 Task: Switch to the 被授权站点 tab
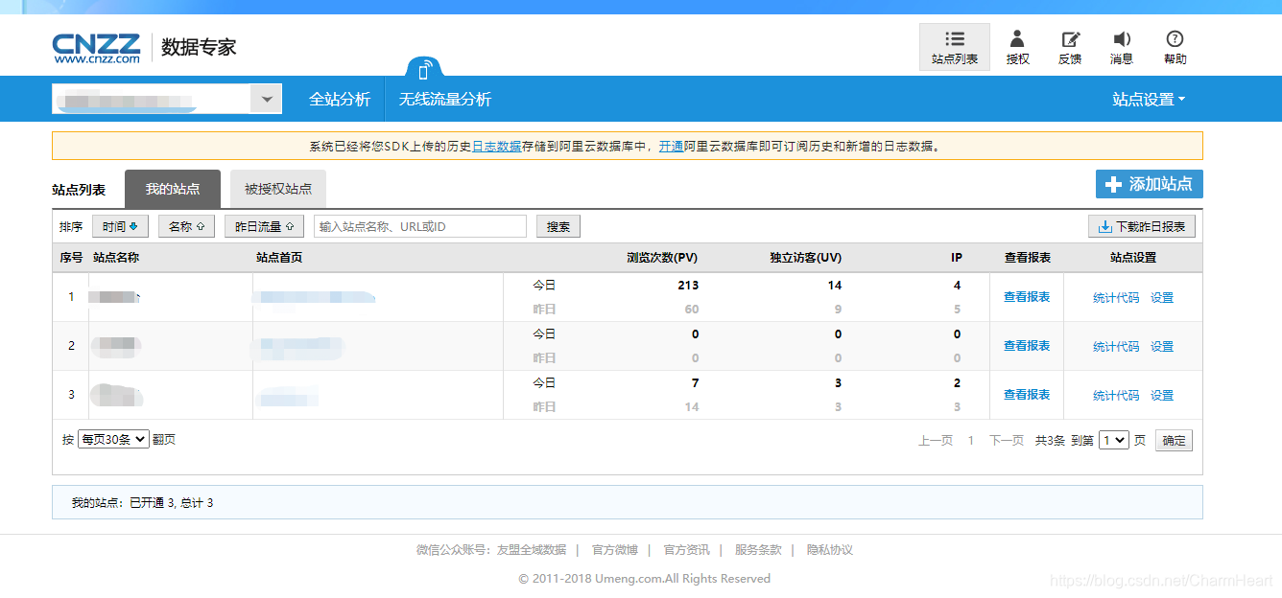277,189
